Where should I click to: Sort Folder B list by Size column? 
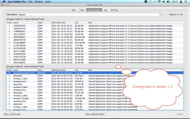81,70
